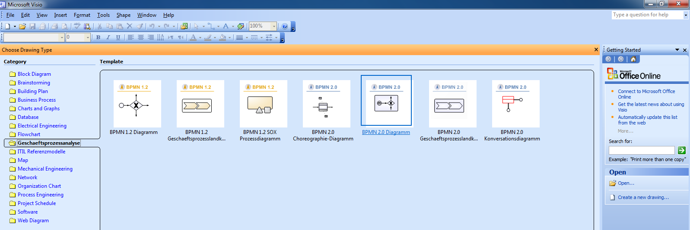Select the Block Diagram category

pyautogui.click(x=34, y=74)
